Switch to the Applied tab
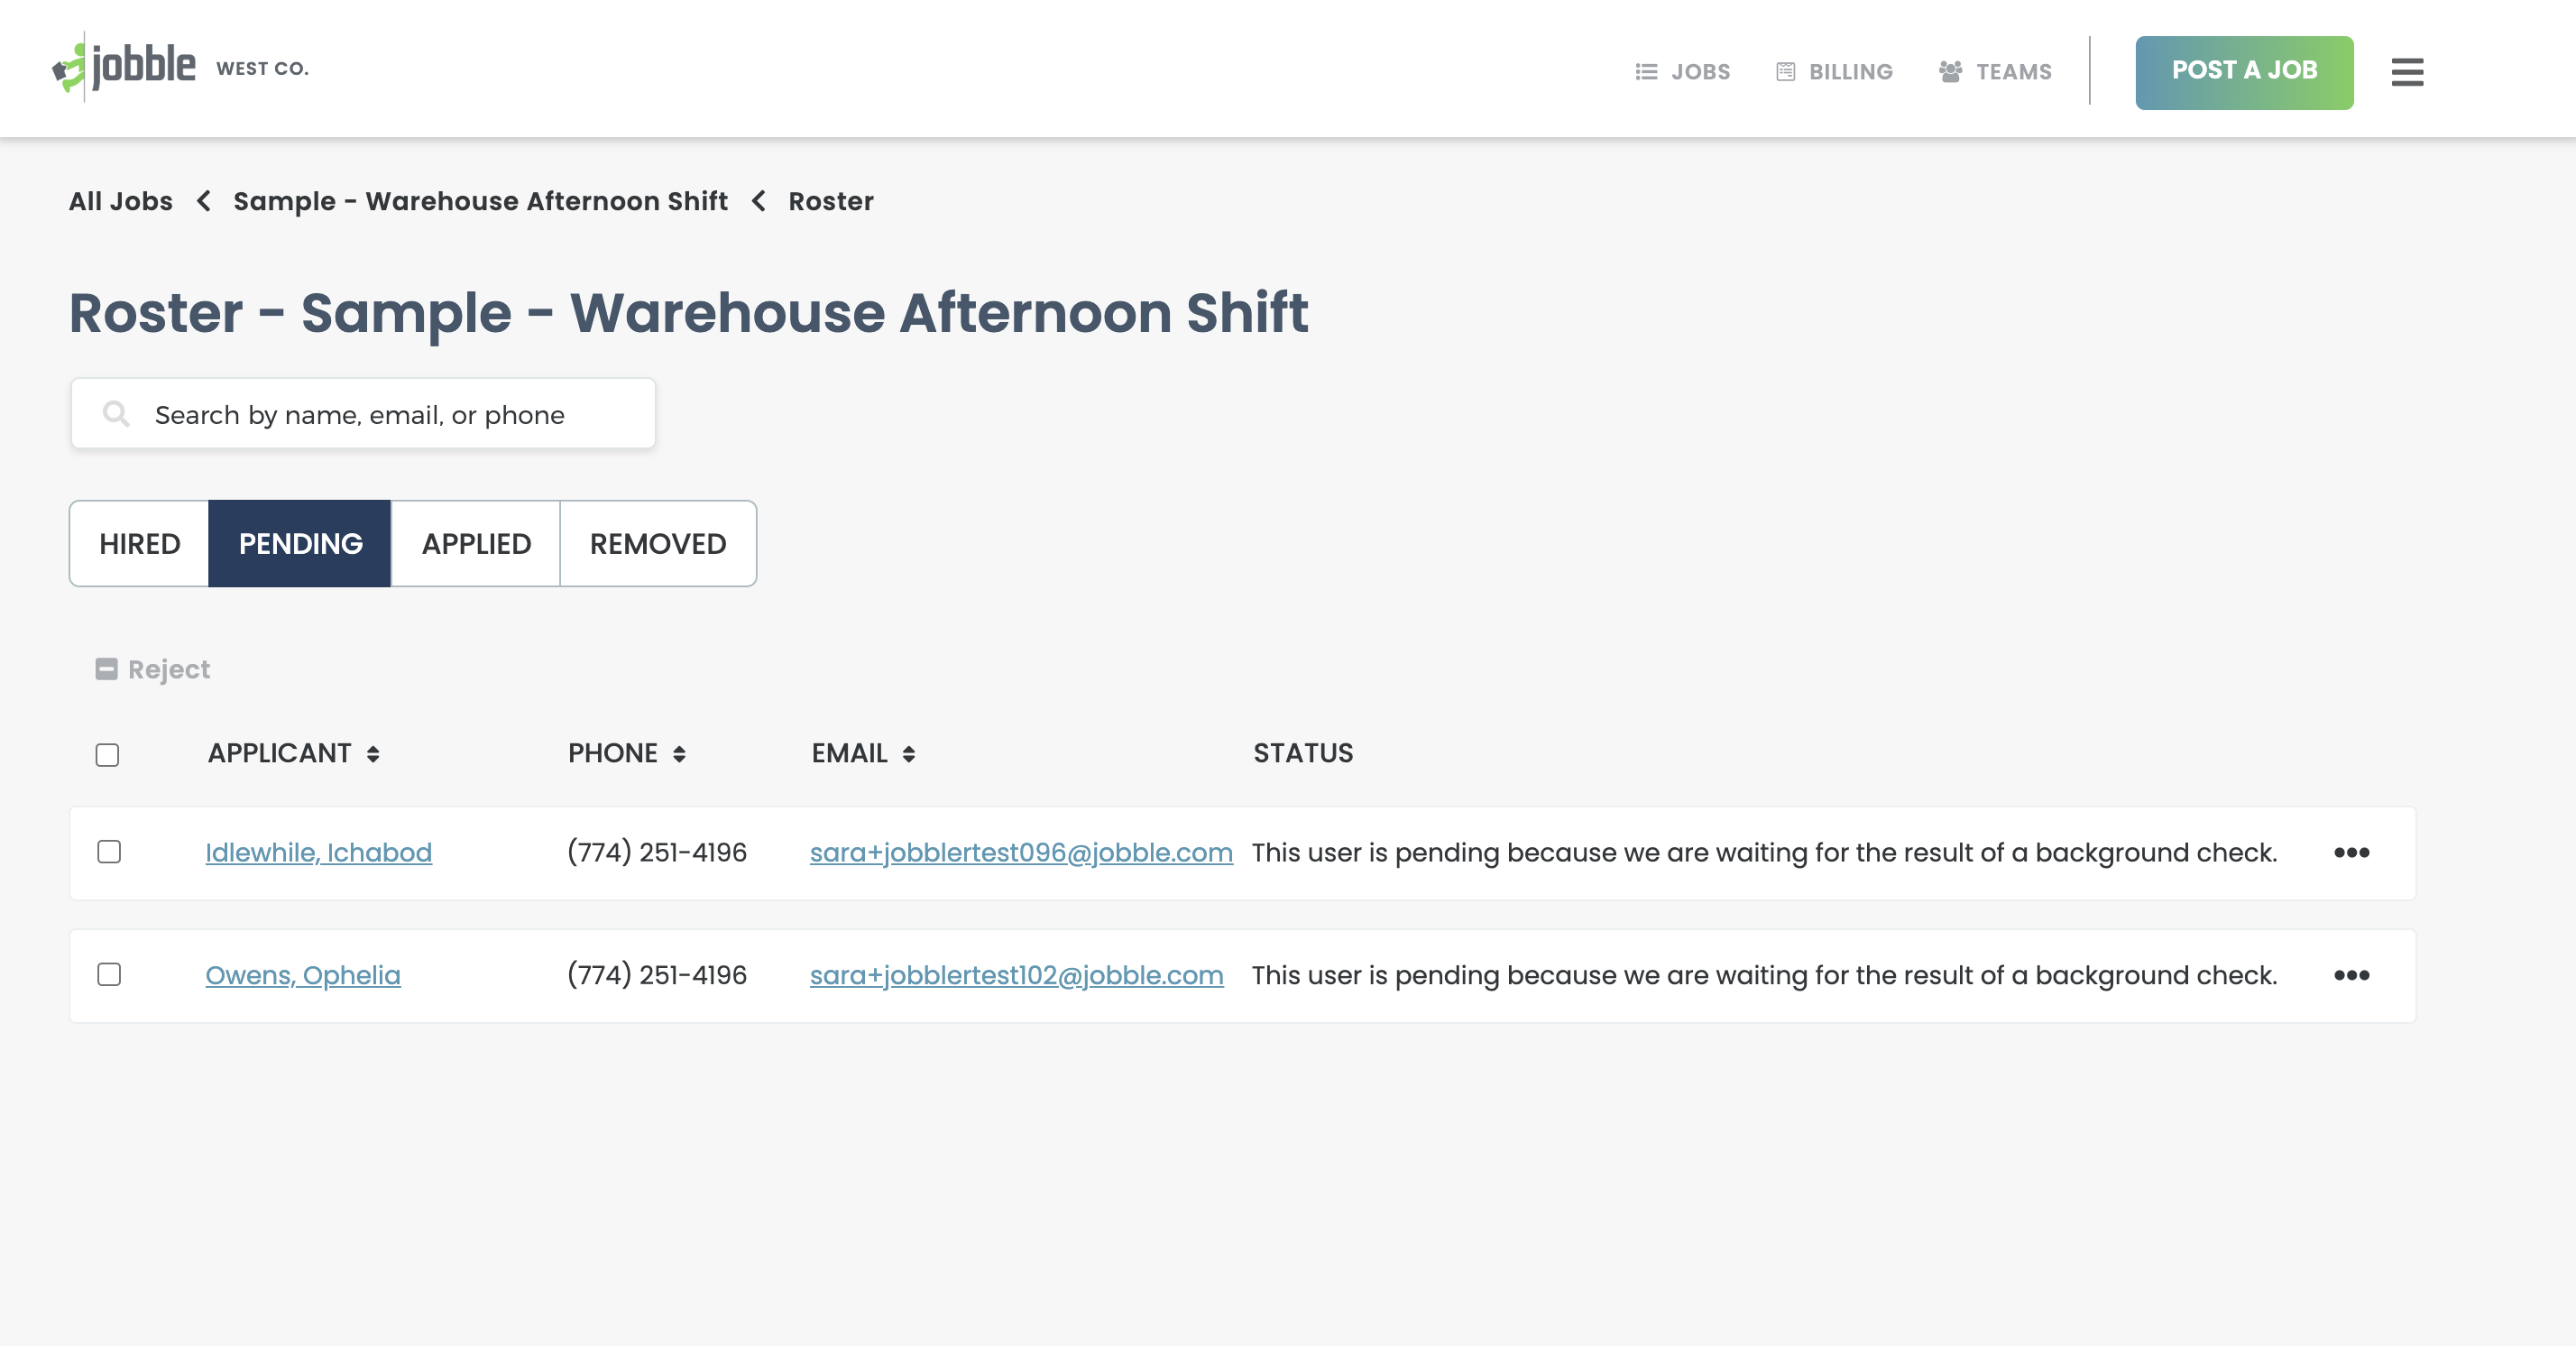This screenshot has height=1346, width=2576. point(476,544)
